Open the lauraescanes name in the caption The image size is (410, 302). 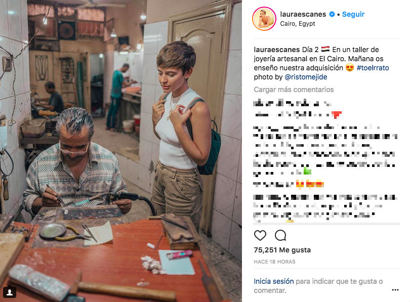(277, 50)
